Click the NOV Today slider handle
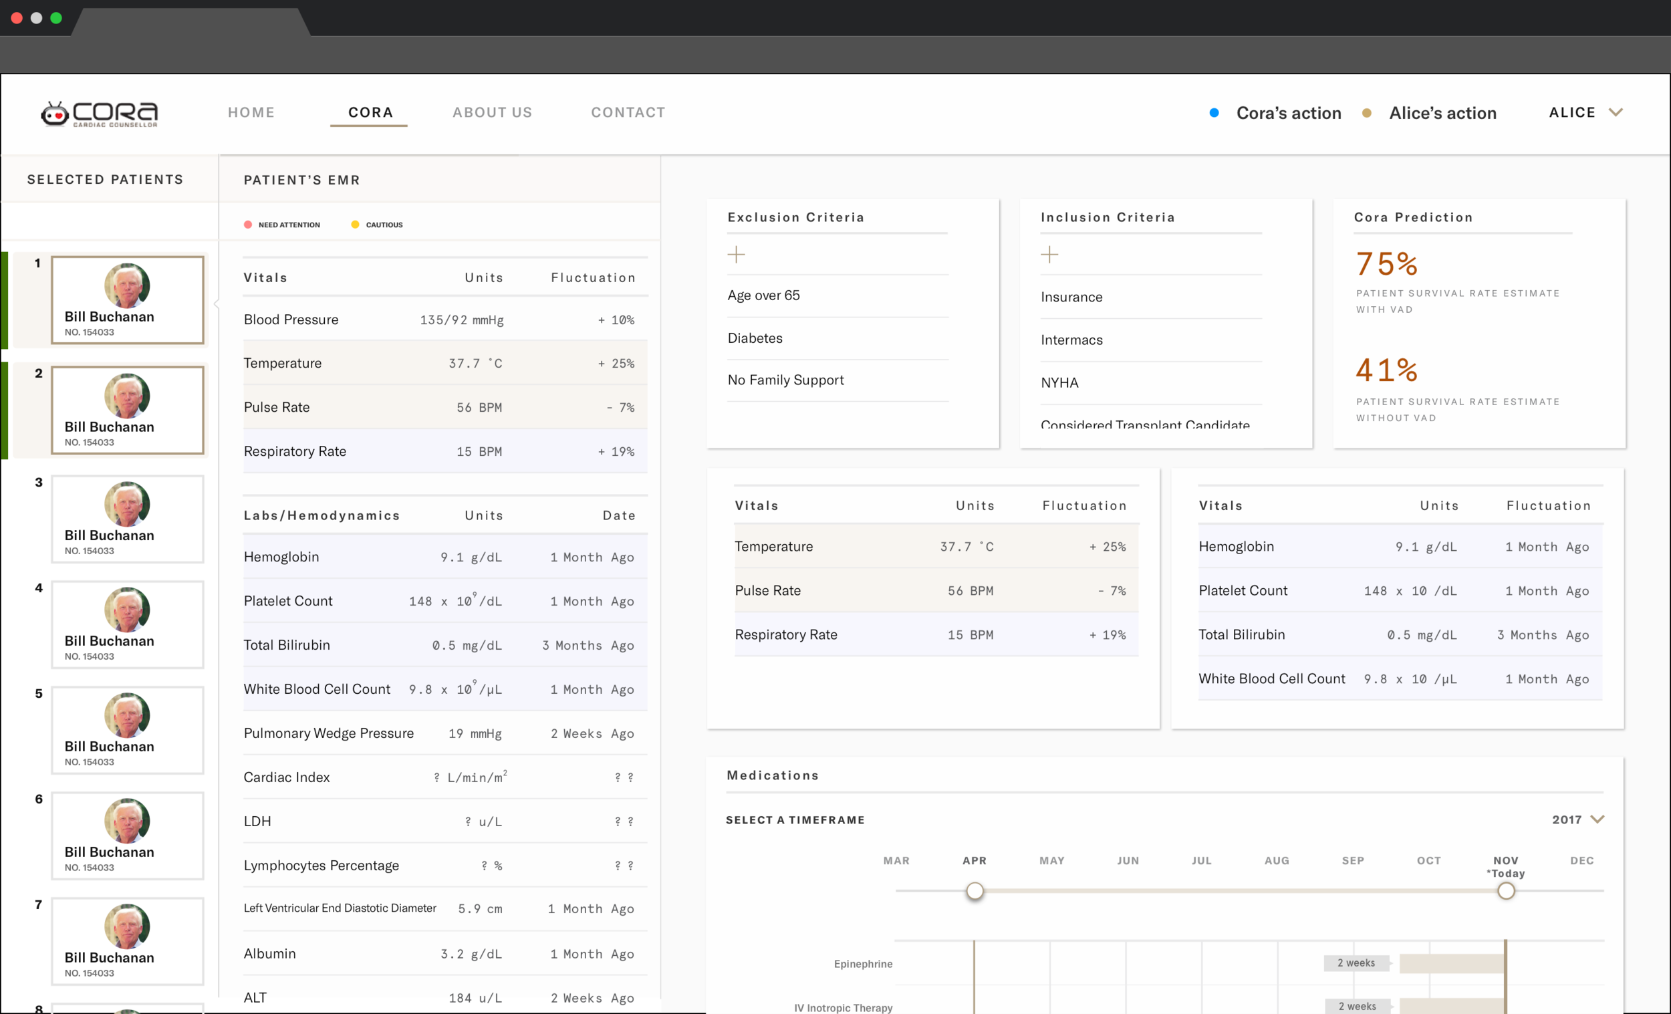This screenshot has height=1014, width=1671. (1505, 890)
